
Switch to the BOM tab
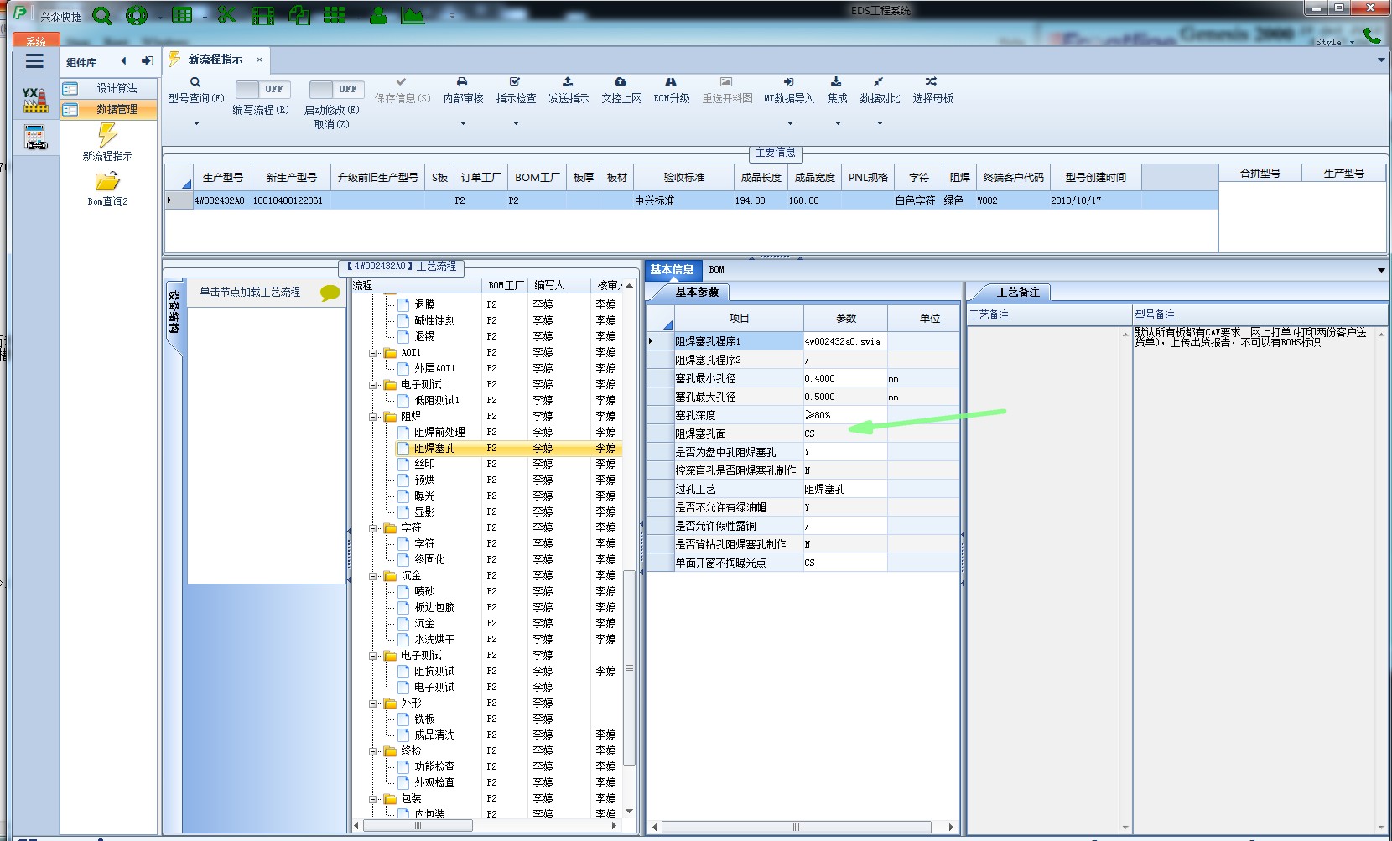tap(716, 269)
